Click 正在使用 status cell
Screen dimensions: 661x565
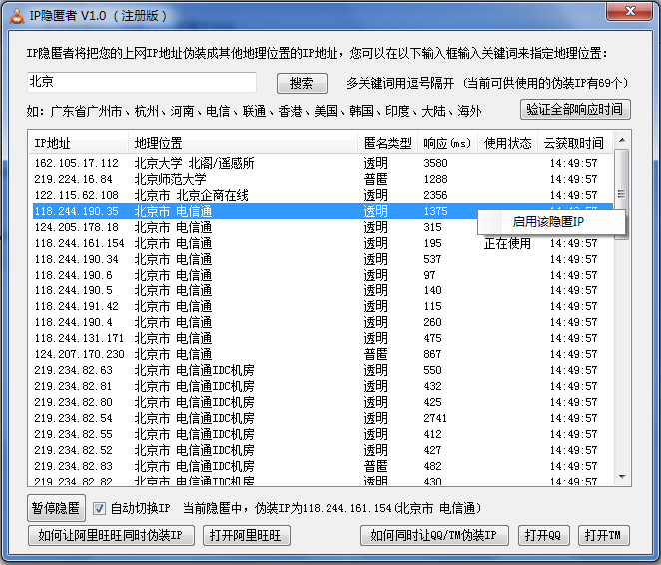click(x=507, y=244)
